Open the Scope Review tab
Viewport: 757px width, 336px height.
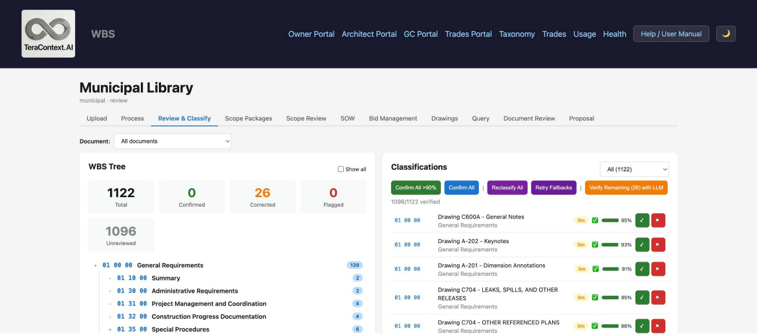306,118
